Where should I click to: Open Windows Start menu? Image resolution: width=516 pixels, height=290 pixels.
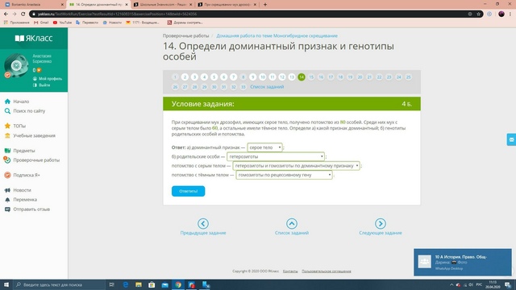pos(6,284)
